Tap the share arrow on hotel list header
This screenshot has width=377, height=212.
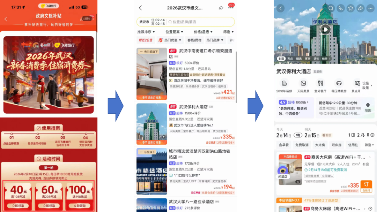221,8
